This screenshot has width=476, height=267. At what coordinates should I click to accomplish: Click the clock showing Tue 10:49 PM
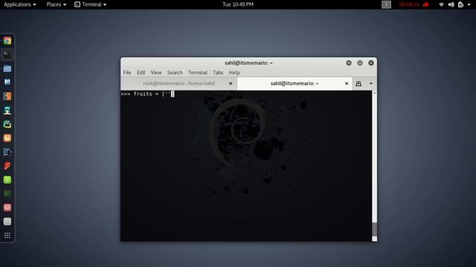238,4
